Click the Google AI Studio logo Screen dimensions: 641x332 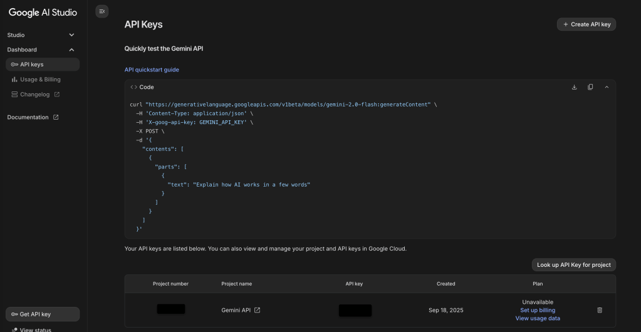43,13
